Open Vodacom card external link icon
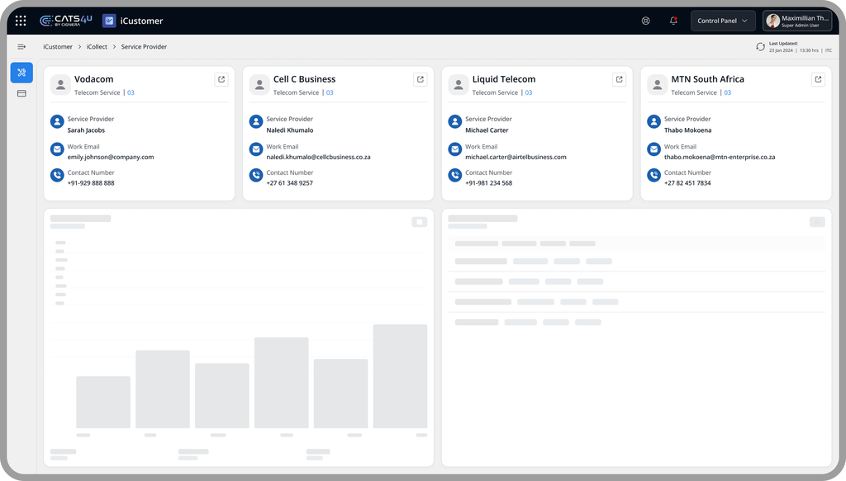The image size is (846, 481). (221, 79)
